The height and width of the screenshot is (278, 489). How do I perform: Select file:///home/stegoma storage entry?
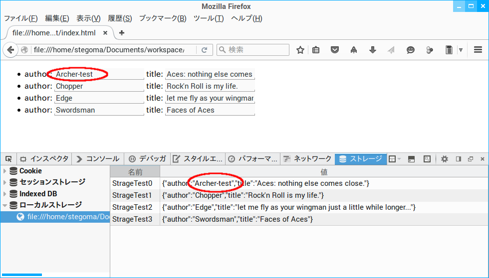click(55, 217)
